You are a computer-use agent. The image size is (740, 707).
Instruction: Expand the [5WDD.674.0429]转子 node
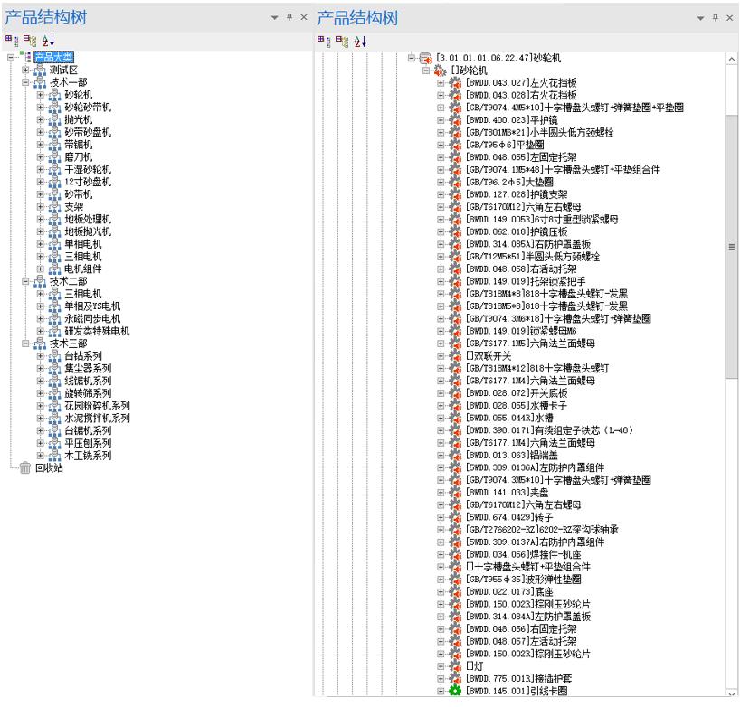pyautogui.click(x=441, y=517)
